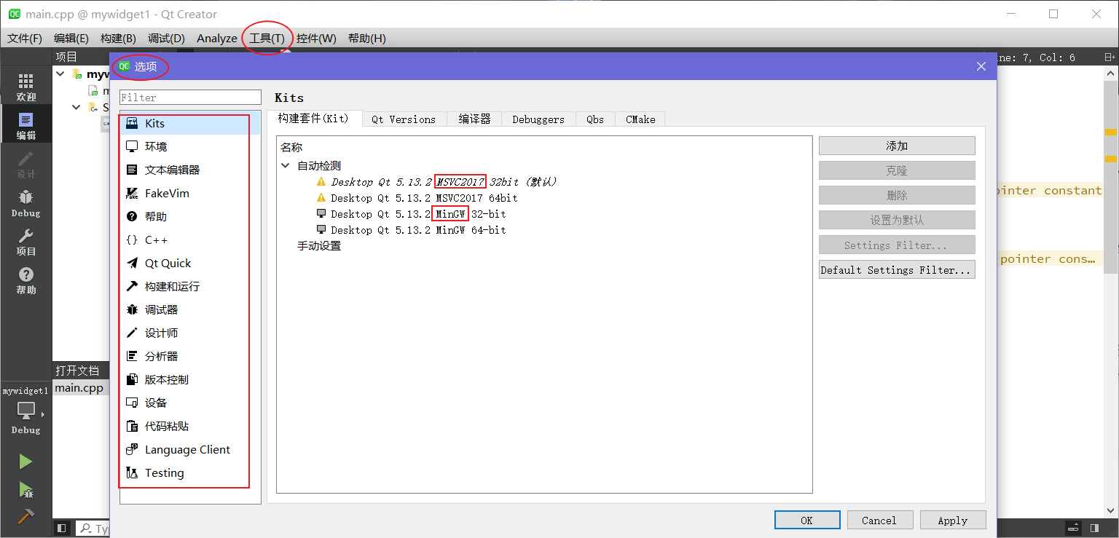Switch to Debug mode in the mode bar
Screen dimensions: 1119x538
click(25, 203)
